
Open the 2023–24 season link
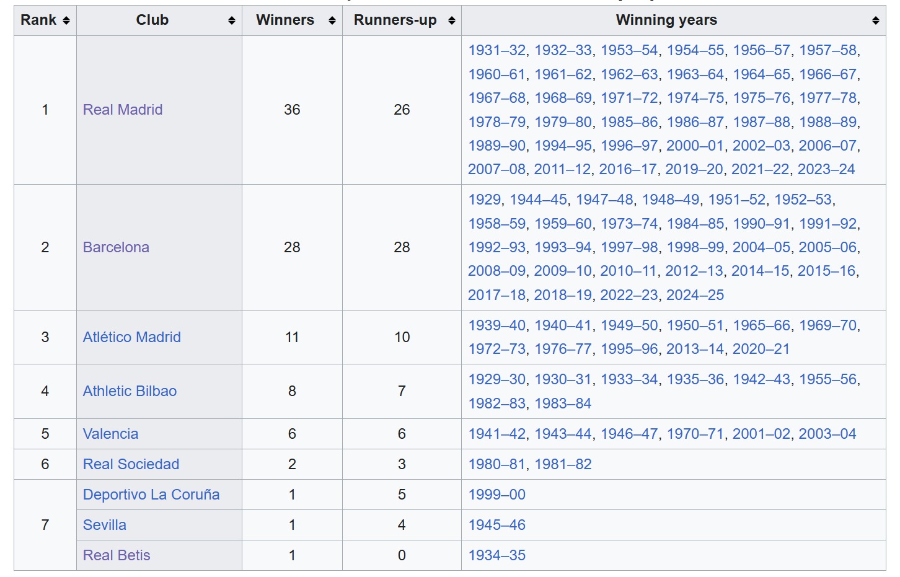826,169
